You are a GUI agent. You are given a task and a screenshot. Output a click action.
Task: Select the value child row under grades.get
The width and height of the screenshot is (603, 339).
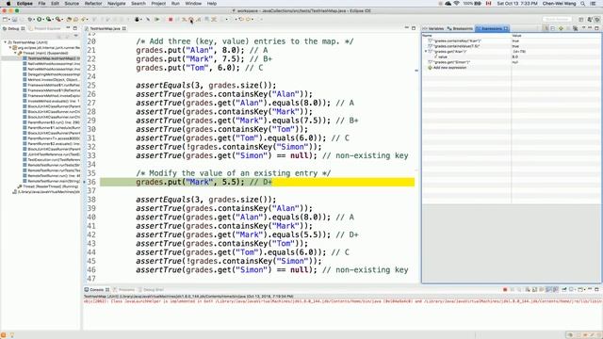pos(512,56)
